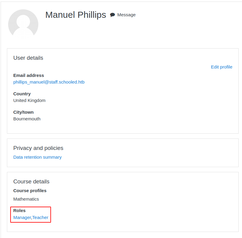Viewport: 242px width, 238px height.
Task: Click the Mathematics course profile text
Action: click(x=26, y=199)
